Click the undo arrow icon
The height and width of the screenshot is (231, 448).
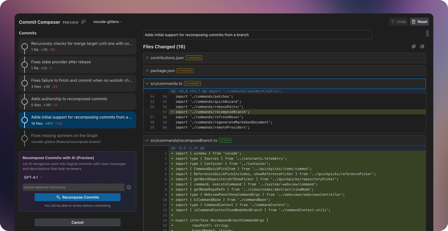point(393,22)
